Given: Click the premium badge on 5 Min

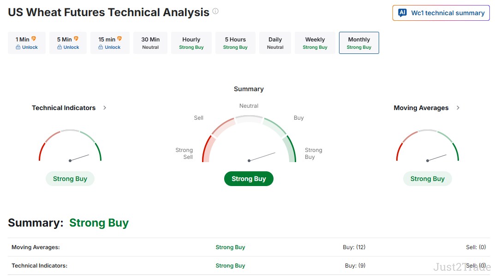Looking at the screenshot, I should (76, 39).
